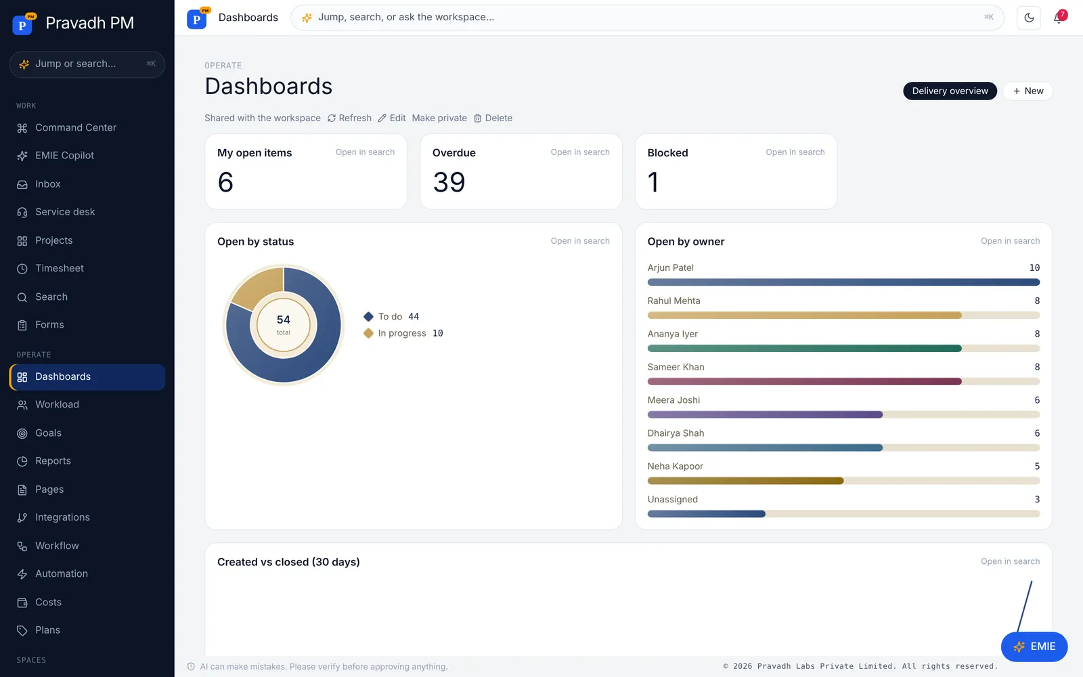
Task: Click the Goals target icon
Action: tap(22, 433)
